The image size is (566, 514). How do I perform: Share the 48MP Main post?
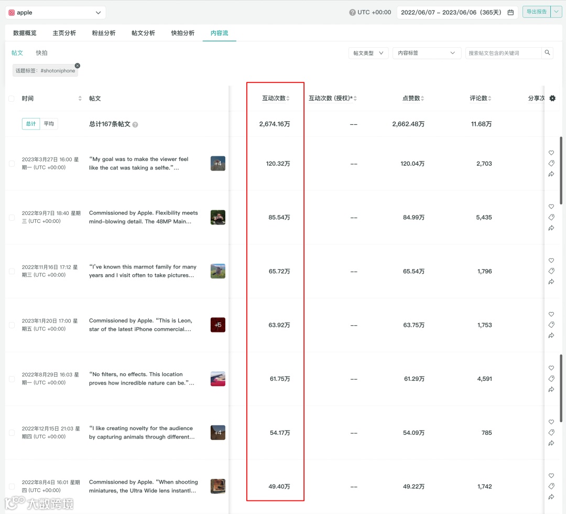point(551,228)
